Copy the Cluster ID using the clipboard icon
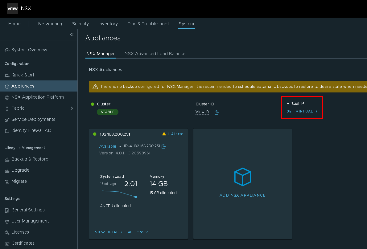This screenshot has width=367, height=249. coord(216,112)
